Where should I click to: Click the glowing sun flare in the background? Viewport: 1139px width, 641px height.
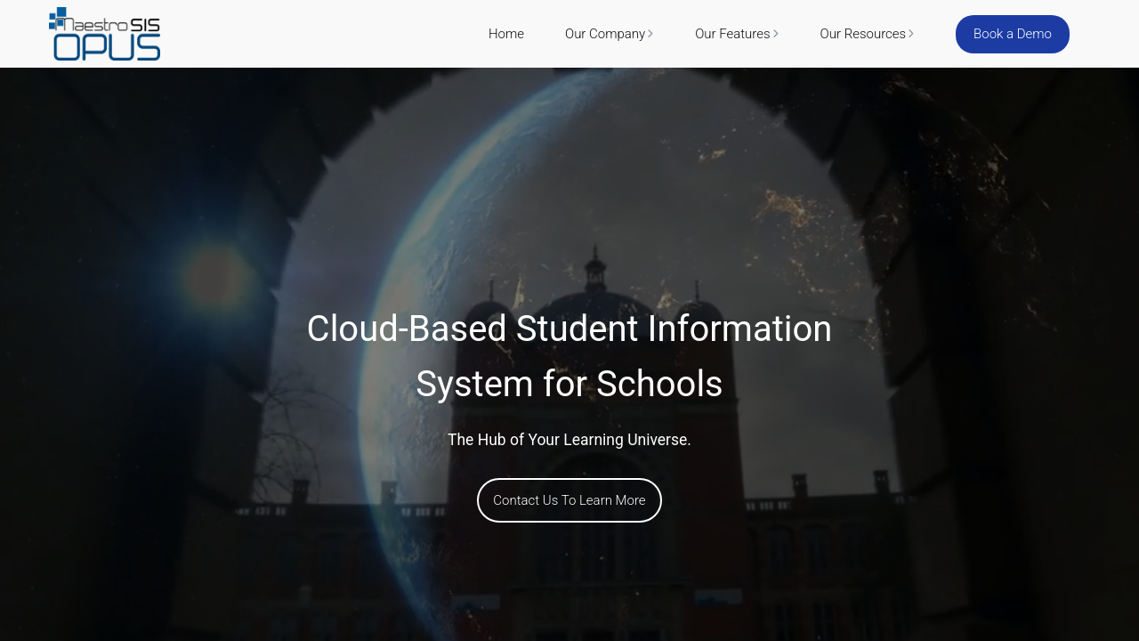coord(214,278)
